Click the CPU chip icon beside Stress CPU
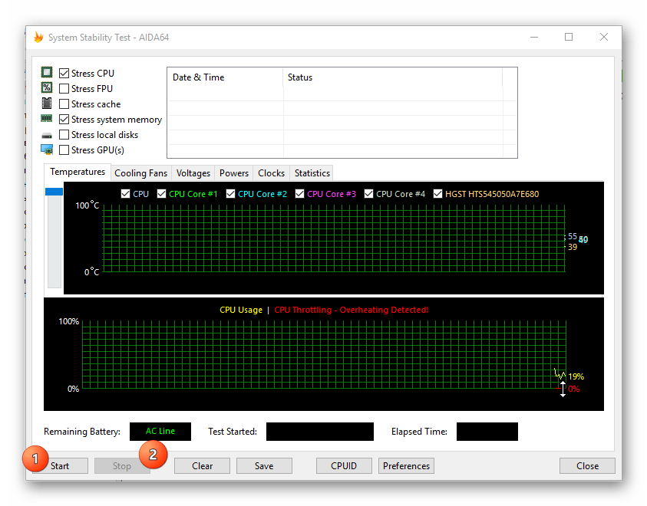 click(x=47, y=73)
